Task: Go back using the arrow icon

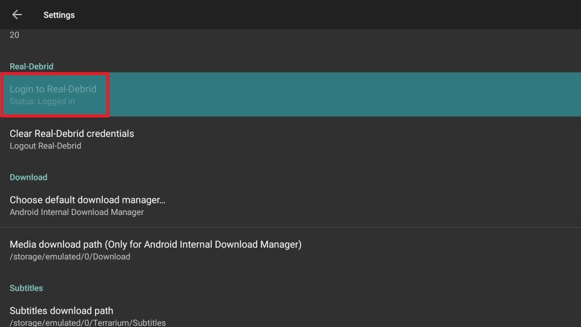Action: tap(17, 15)
